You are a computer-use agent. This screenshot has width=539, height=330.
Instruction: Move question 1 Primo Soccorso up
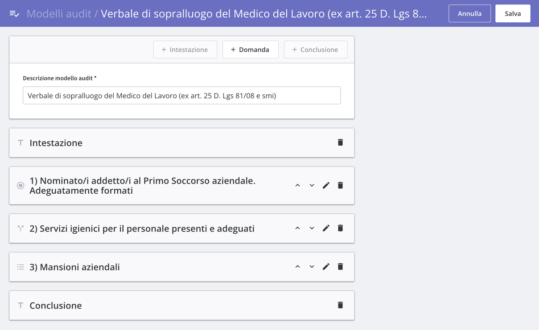(x=297, y=185)
